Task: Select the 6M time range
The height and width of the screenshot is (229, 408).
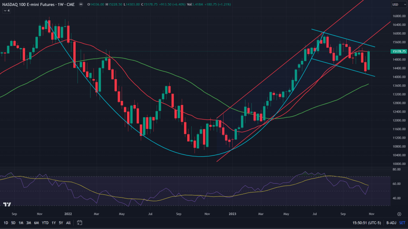Action: click(x=36, y=222)
